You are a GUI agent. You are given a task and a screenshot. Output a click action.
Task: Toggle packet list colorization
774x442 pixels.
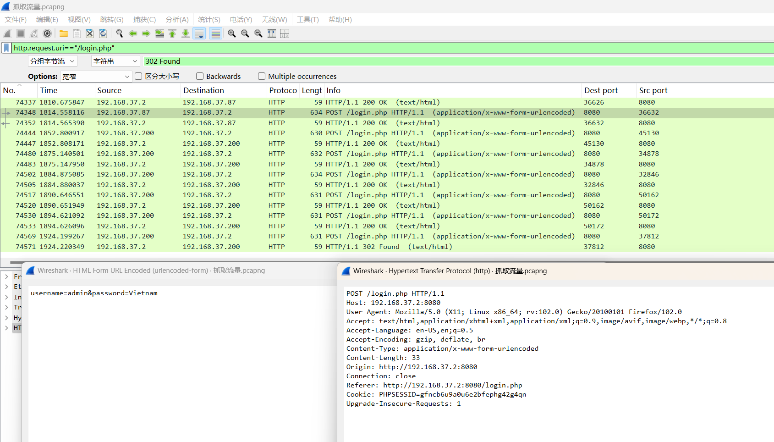[215, 33]
